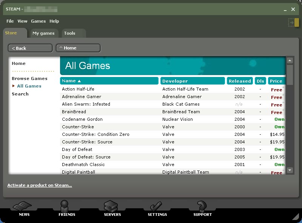Image resolution: width=302 pixels, height=223 pixels.
Task: Click release year 2003 for Day of Defeat
Action: [240, 149]
